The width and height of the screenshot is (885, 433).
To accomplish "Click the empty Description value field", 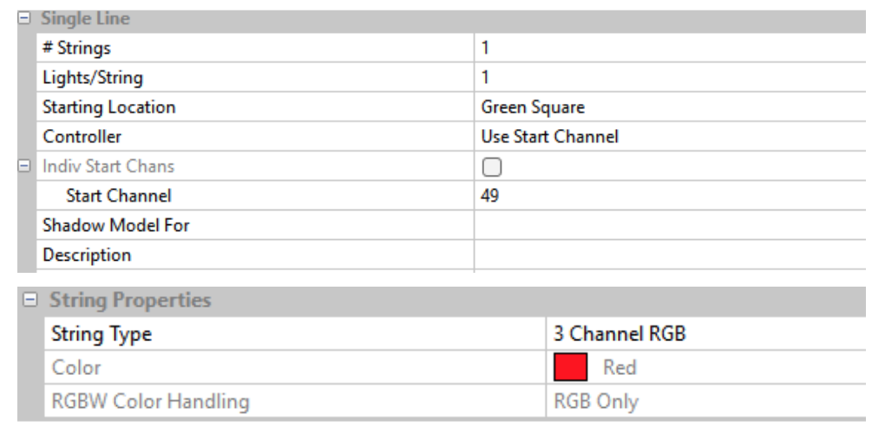I will click(x=668, y=255).
